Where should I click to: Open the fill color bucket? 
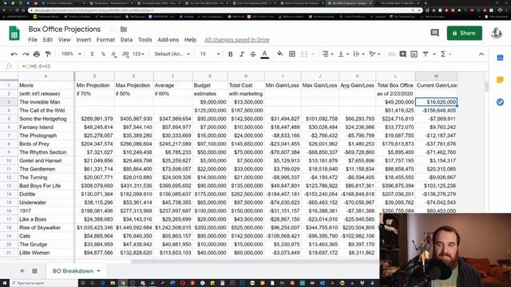(x=280, y=54)
